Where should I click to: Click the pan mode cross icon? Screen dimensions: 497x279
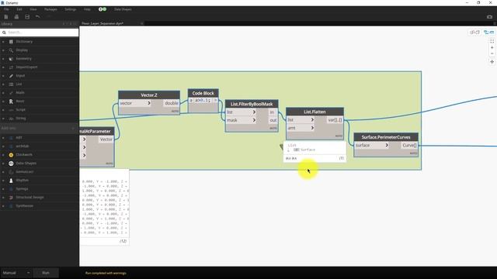click(492, 62)
